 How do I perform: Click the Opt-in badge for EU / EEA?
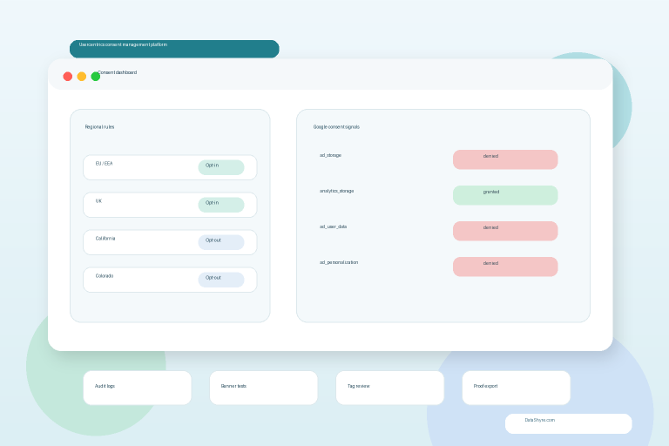(x=221, y=167)
